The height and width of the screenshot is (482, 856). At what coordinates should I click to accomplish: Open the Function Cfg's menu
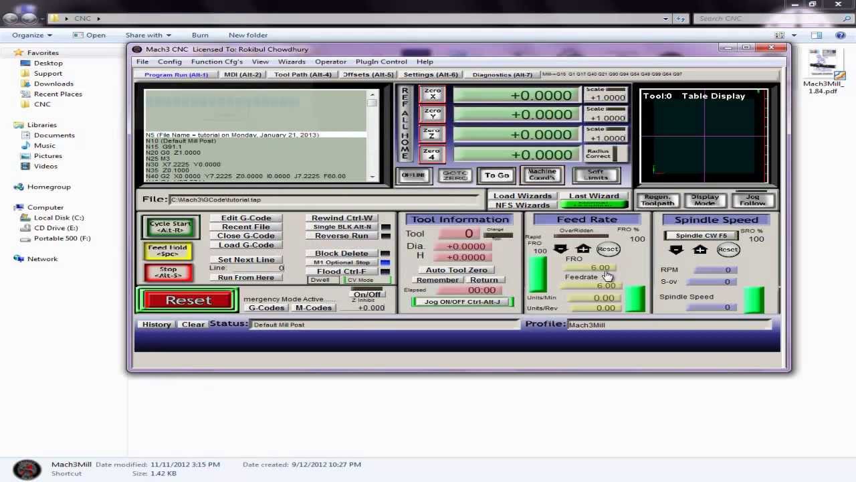217,62
